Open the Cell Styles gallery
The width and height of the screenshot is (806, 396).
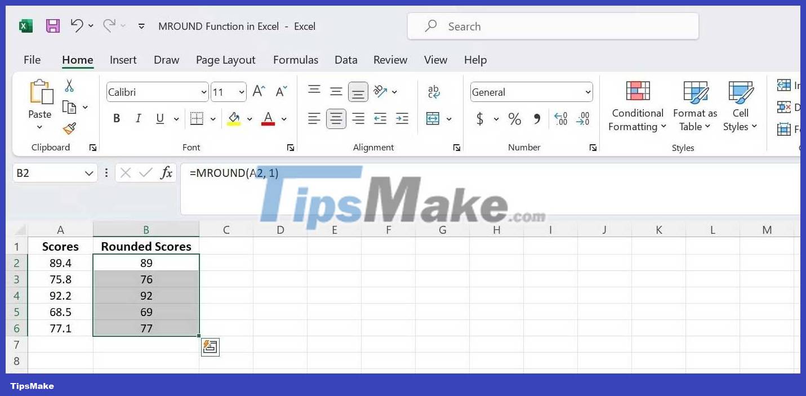(740, 106)
